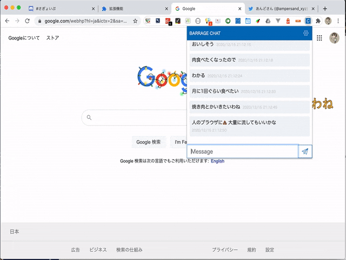
Task: Open the extensions puzzle menu
Action: pyautogui.click(x=318, y=21)
